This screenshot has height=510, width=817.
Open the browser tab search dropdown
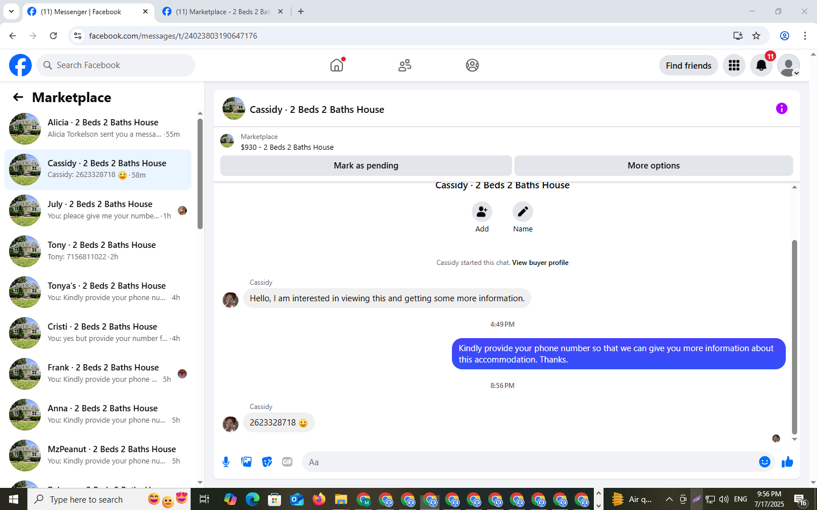(x=11, y=11)
